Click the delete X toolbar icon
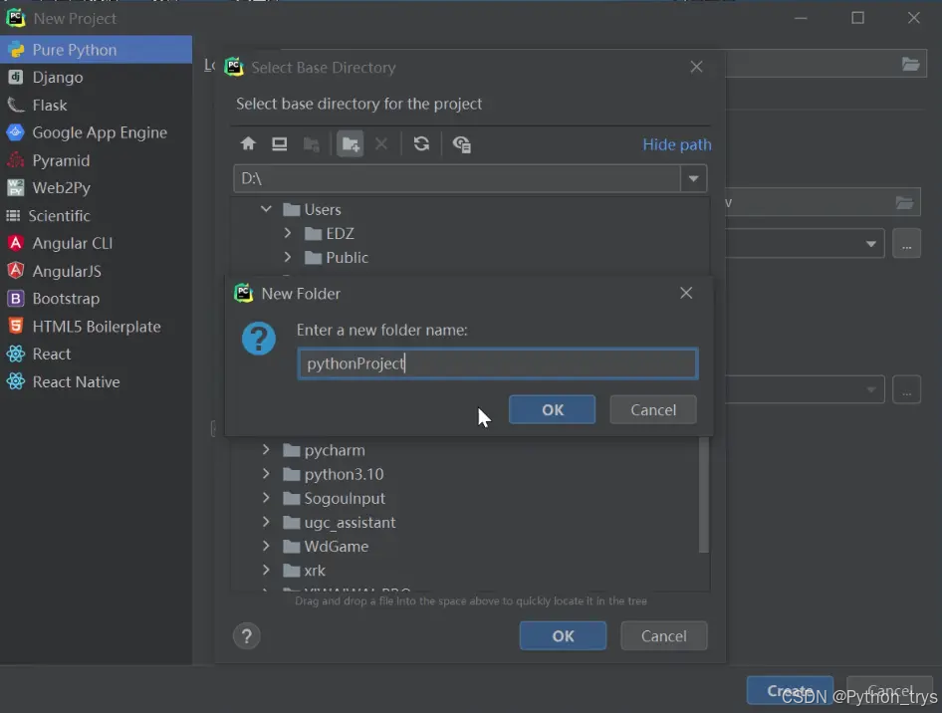942x713 pixels. click(381, 144)
